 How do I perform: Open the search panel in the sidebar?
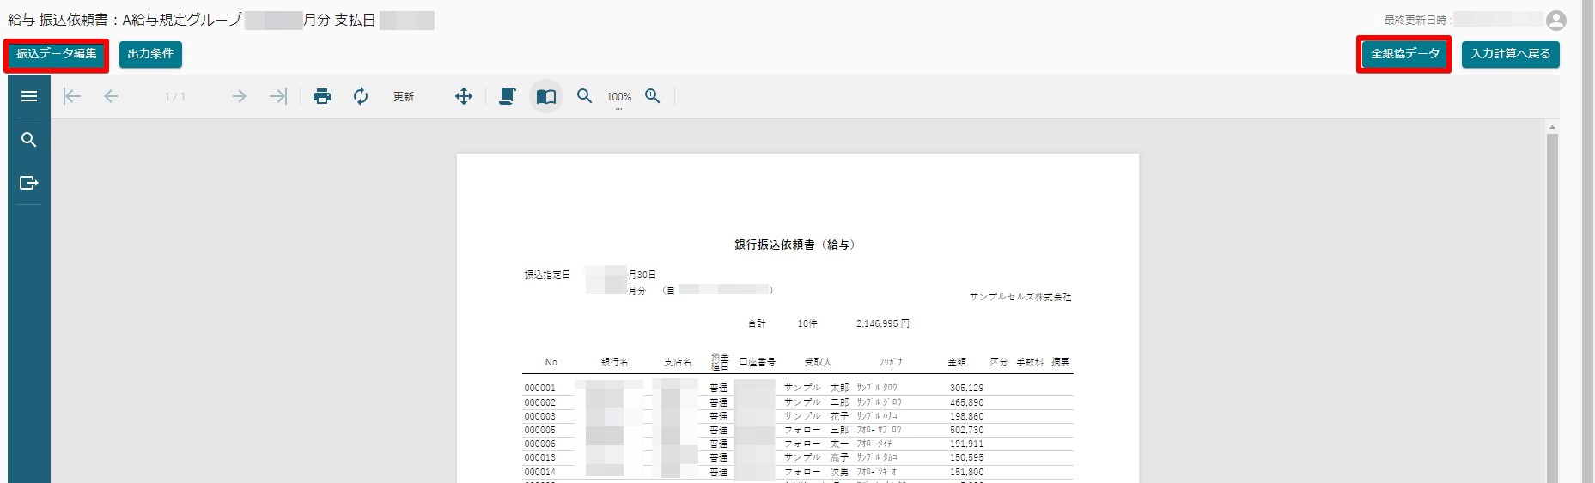pos(29,140)
